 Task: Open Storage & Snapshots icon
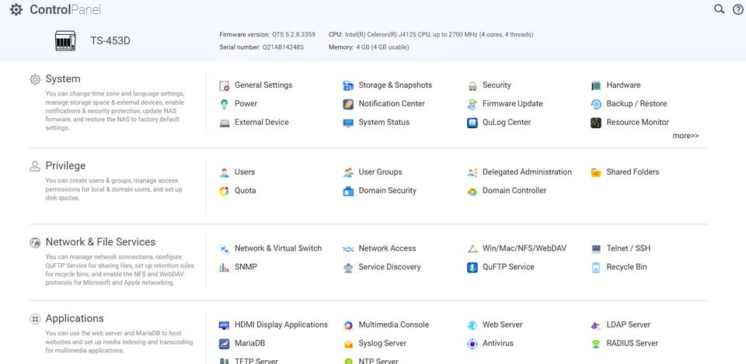coord(348,85)
